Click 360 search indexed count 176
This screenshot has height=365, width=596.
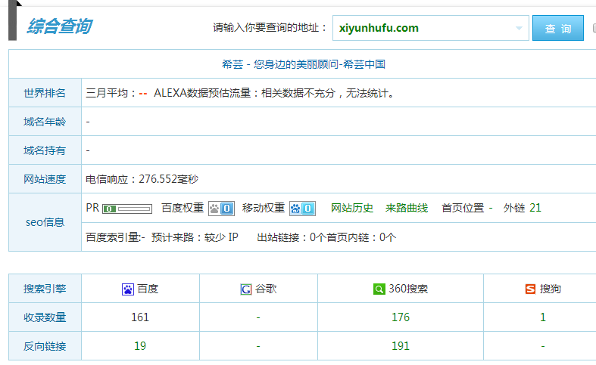point(400,317)
